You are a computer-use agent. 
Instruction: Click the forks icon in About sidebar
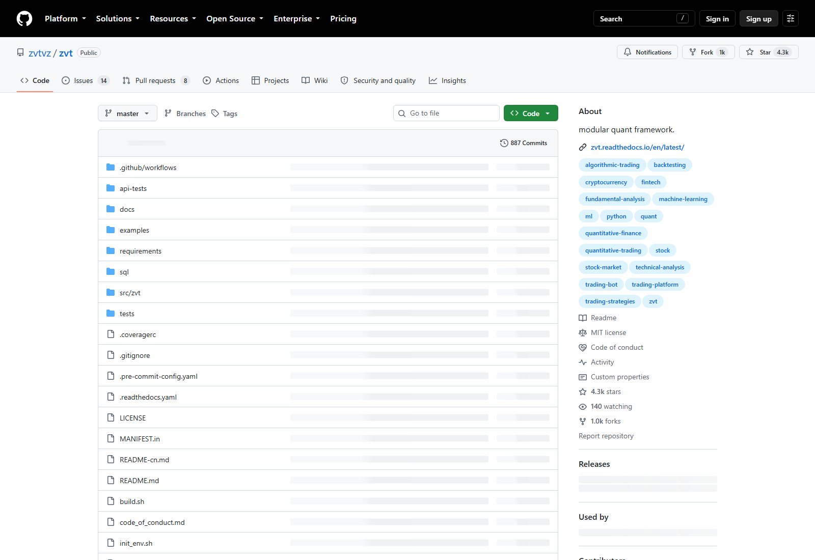[583, 422]
